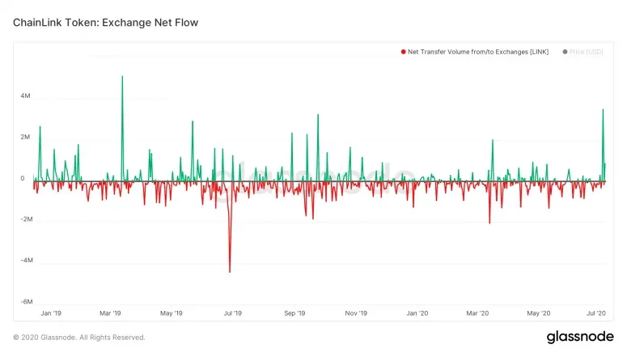Click the red Net Transfer Volume legend dot
627x353 pixels.
pos(404,52)
